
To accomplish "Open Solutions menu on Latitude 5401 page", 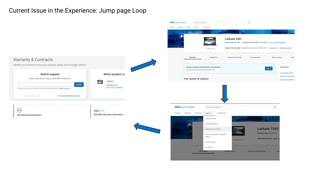I will point(180,27).
